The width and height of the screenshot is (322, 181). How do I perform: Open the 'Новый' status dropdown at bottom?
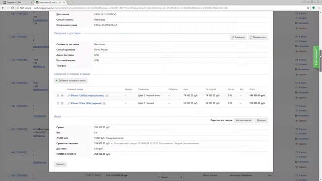[170, 177]
